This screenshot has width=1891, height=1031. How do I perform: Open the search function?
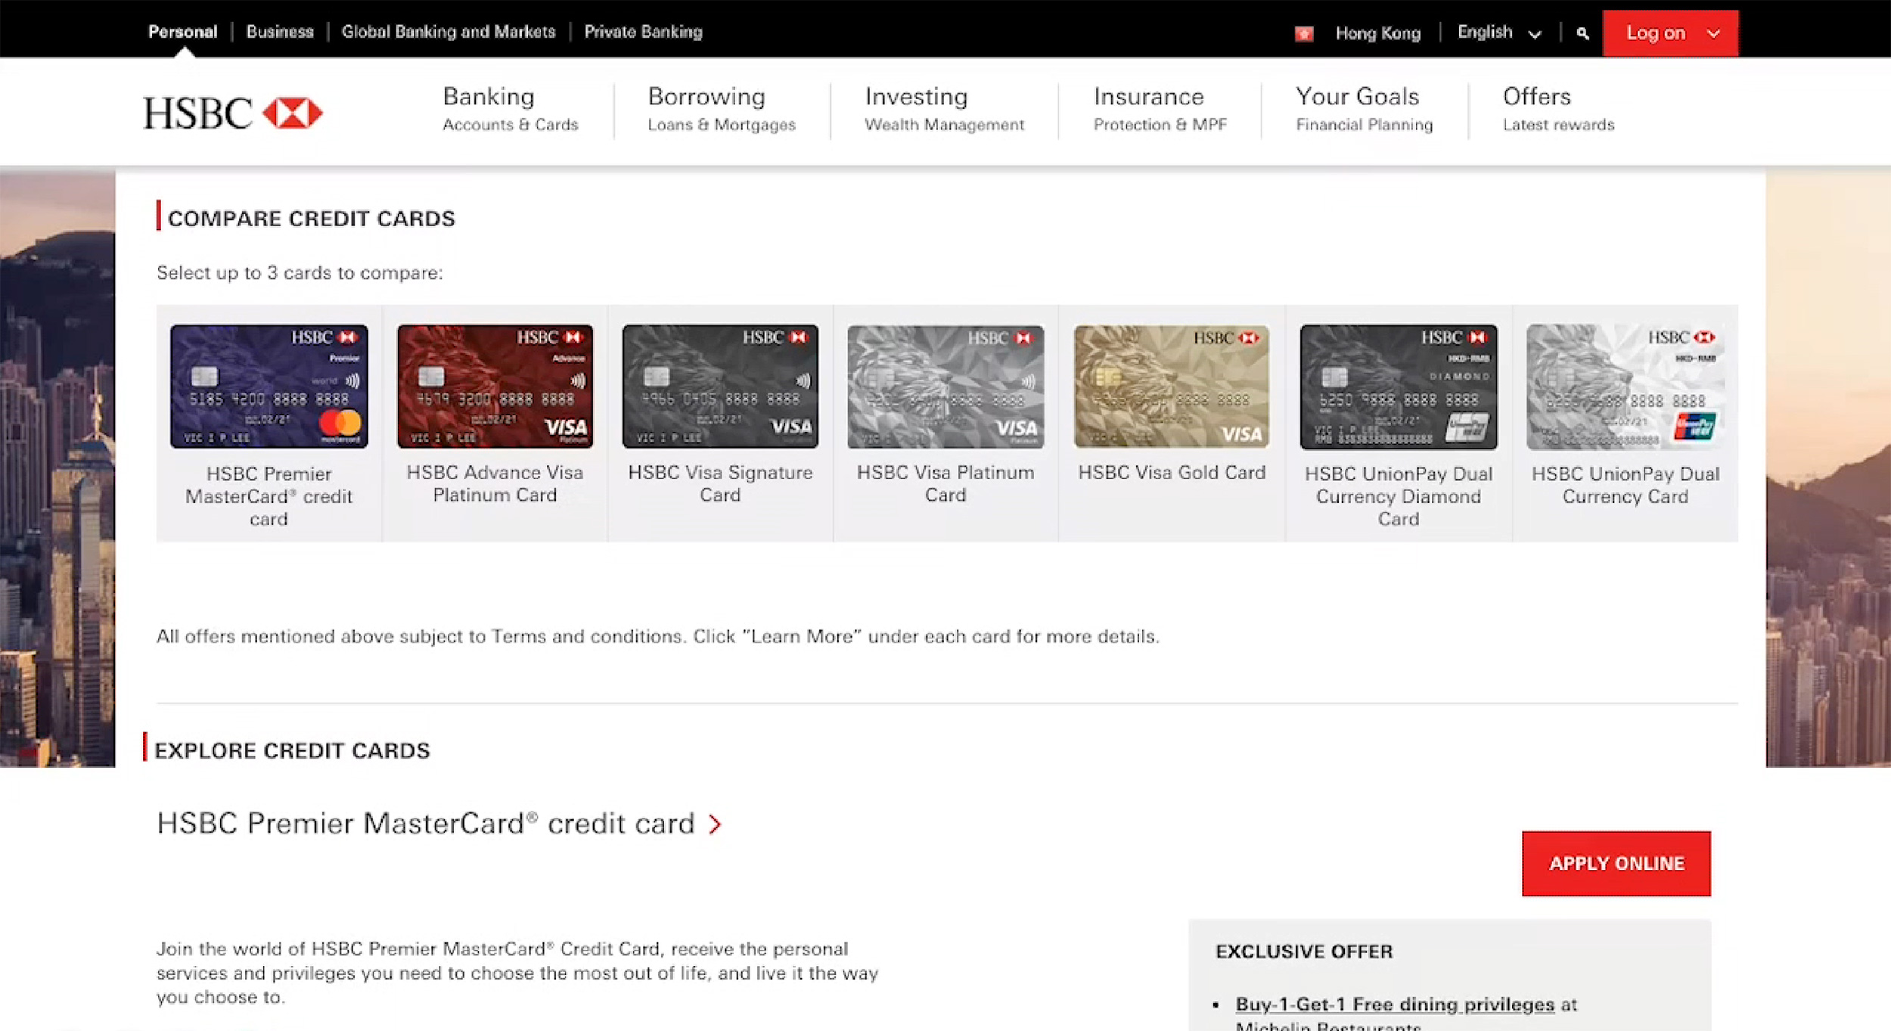point(1582,33)
